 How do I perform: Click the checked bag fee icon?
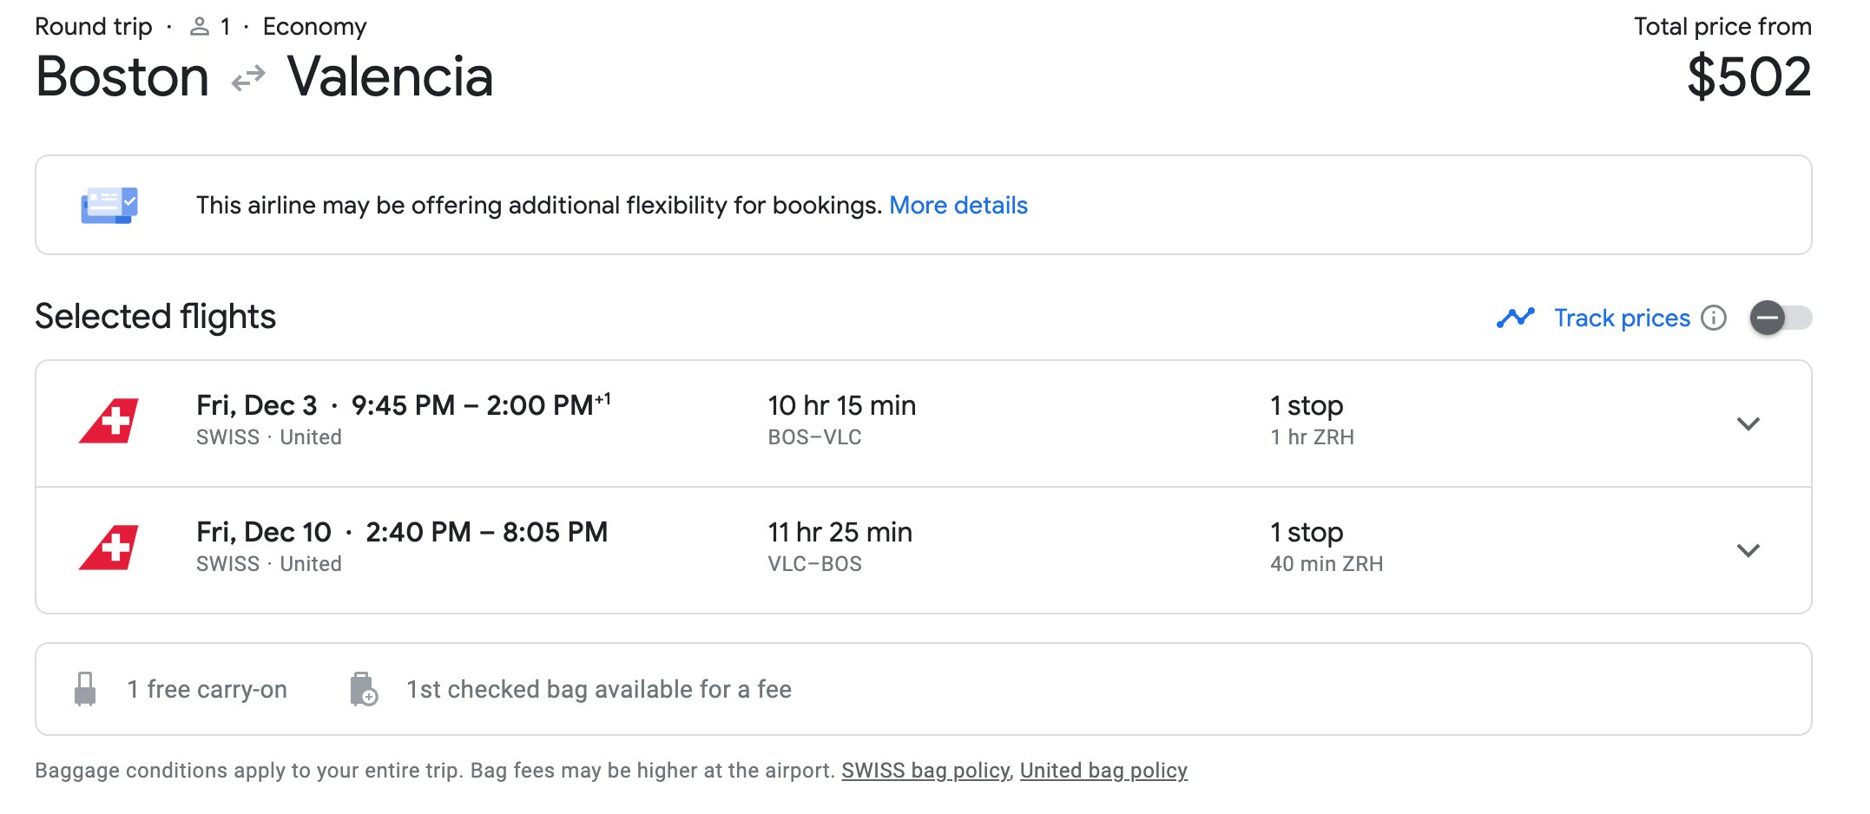[364, 689]
